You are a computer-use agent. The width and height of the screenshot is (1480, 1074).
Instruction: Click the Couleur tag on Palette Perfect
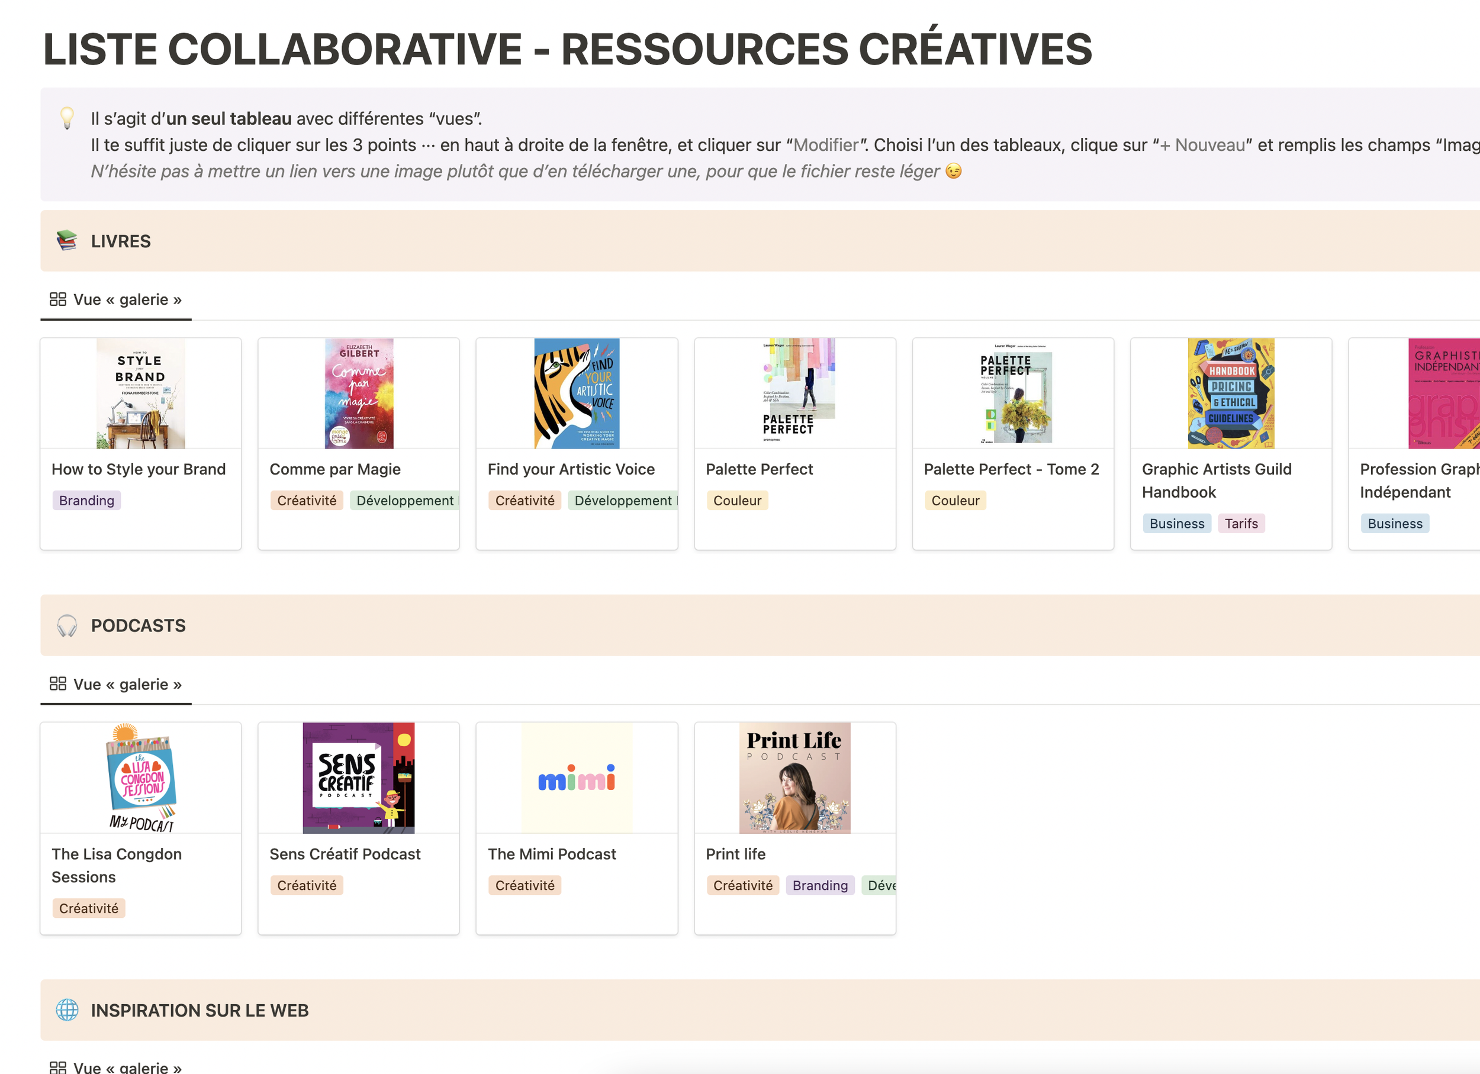(x=738, y=501)
